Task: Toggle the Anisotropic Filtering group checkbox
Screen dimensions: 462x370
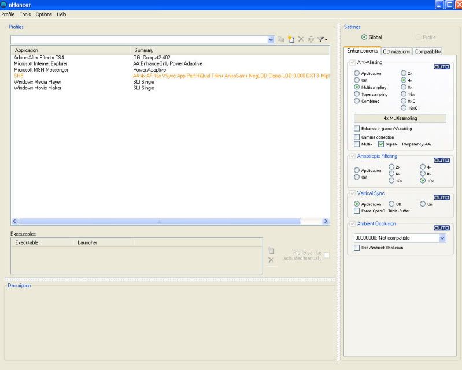Action: (x=352, y=156)
